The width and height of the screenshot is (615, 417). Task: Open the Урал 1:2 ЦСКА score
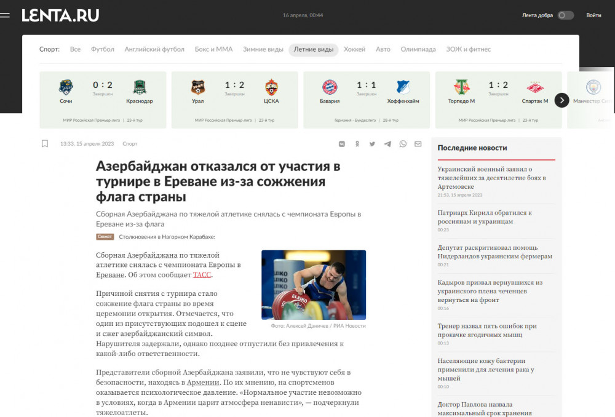coord(234,85)
